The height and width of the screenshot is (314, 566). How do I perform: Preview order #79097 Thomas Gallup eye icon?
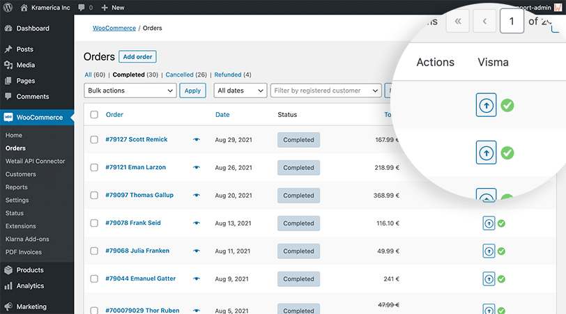pyautogui.click(x=197, y=196)
